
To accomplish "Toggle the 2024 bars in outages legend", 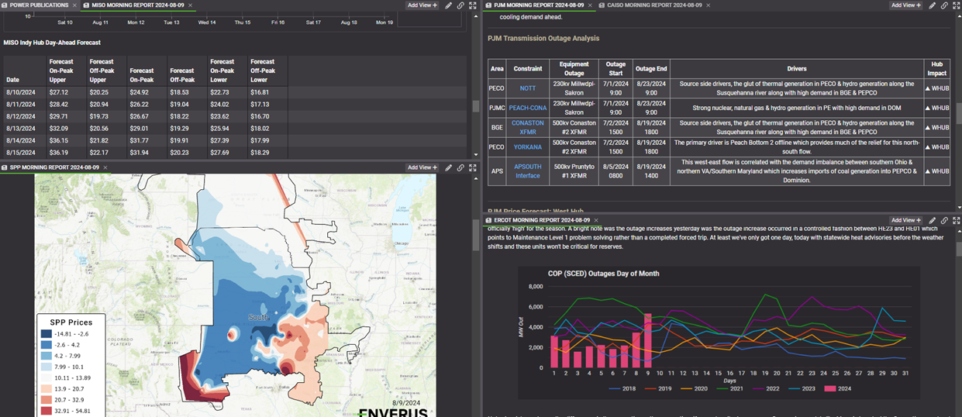I will [836, 388].
